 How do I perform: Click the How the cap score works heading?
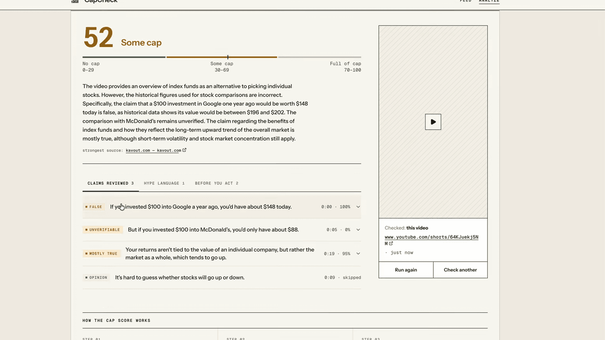116,321
